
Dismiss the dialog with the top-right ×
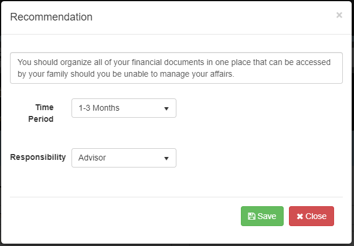pos(339,15)
